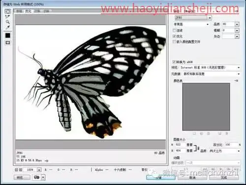Click the 模糊 blur value field

228,30
